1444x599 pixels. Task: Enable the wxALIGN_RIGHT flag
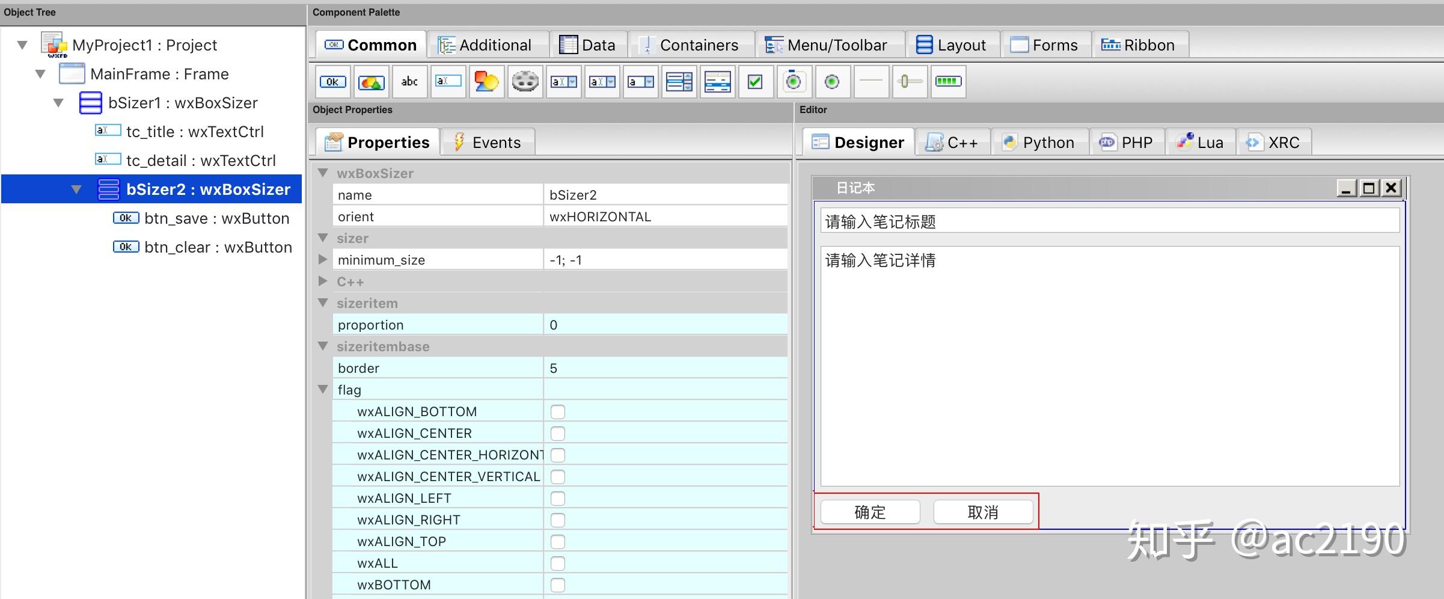pyautogui.click(x=558, y=520)
